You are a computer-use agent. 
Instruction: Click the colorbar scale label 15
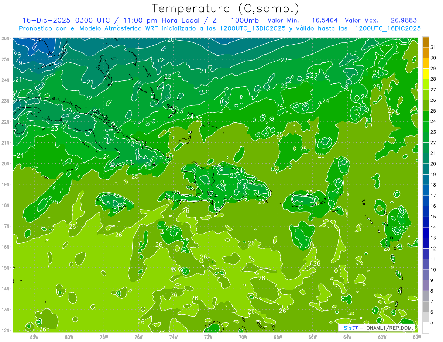[x=433, y=217]
